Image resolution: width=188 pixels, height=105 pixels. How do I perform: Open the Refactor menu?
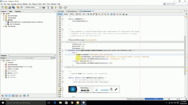25,4
